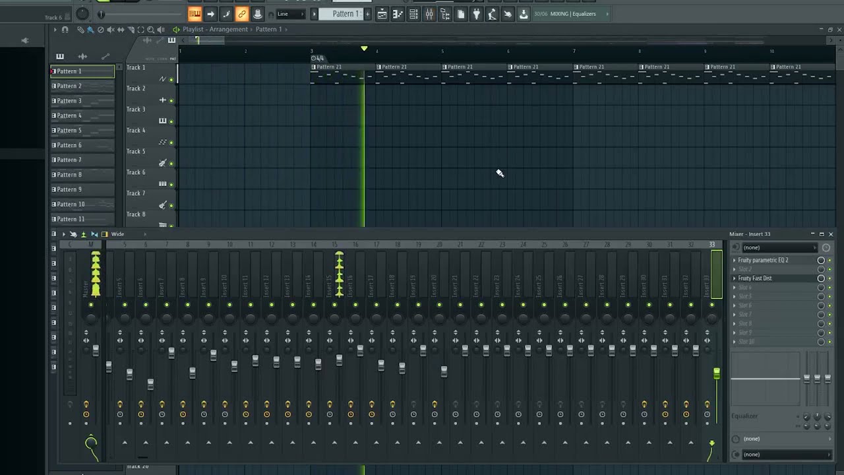Select Pattern 9 in the pattern list
This screenshot has width=844, height=475.
pyautogui.click(x=82, y=189)
